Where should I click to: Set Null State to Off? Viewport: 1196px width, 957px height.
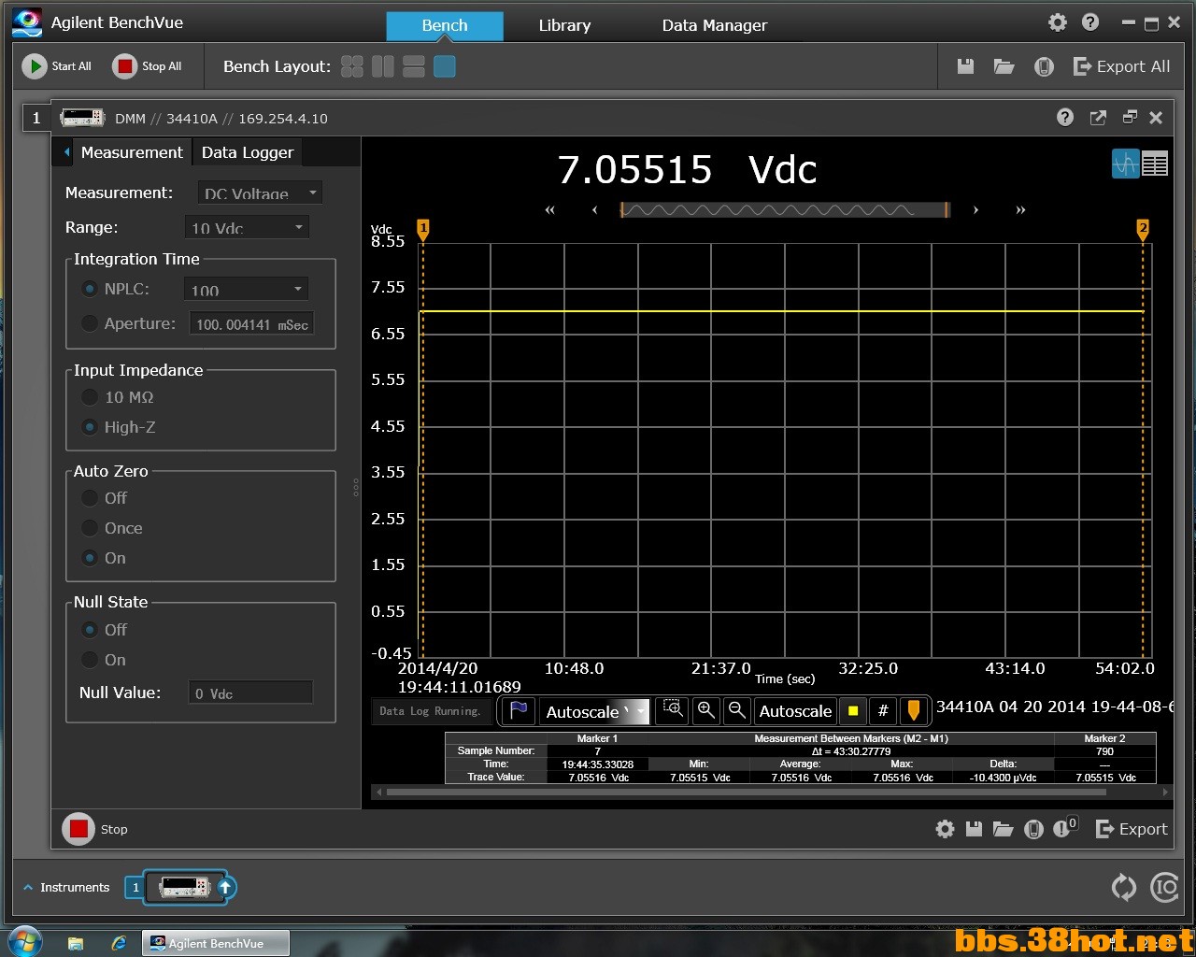click(x=90, y=630)
